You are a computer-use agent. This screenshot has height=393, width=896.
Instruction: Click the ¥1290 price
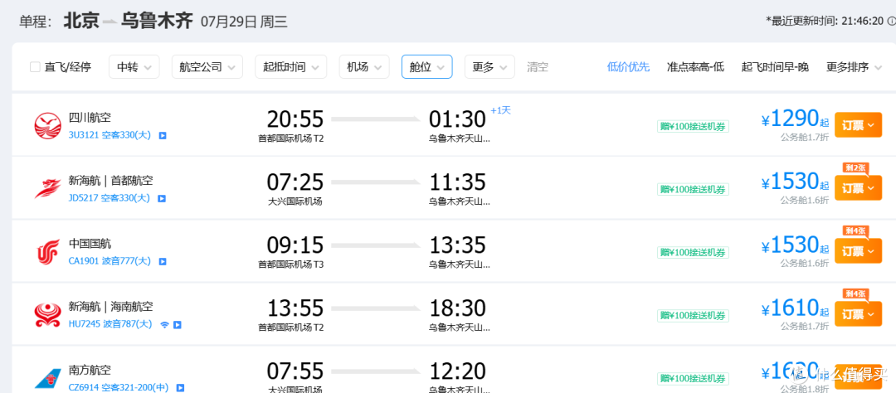(x=796, y=119)
